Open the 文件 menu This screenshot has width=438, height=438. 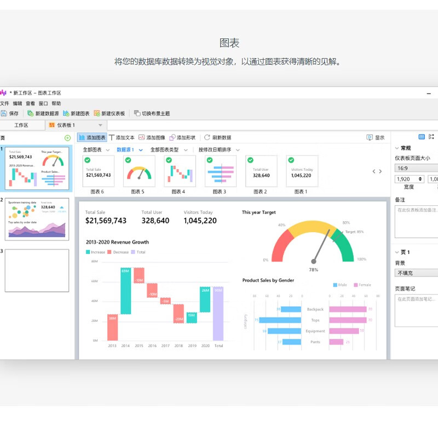click(4, 103)
